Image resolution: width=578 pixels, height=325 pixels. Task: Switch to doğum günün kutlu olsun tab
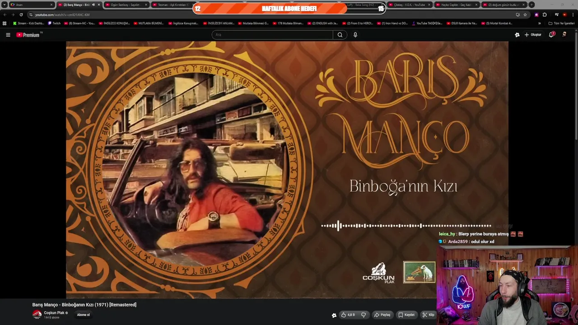coord(504,5)
